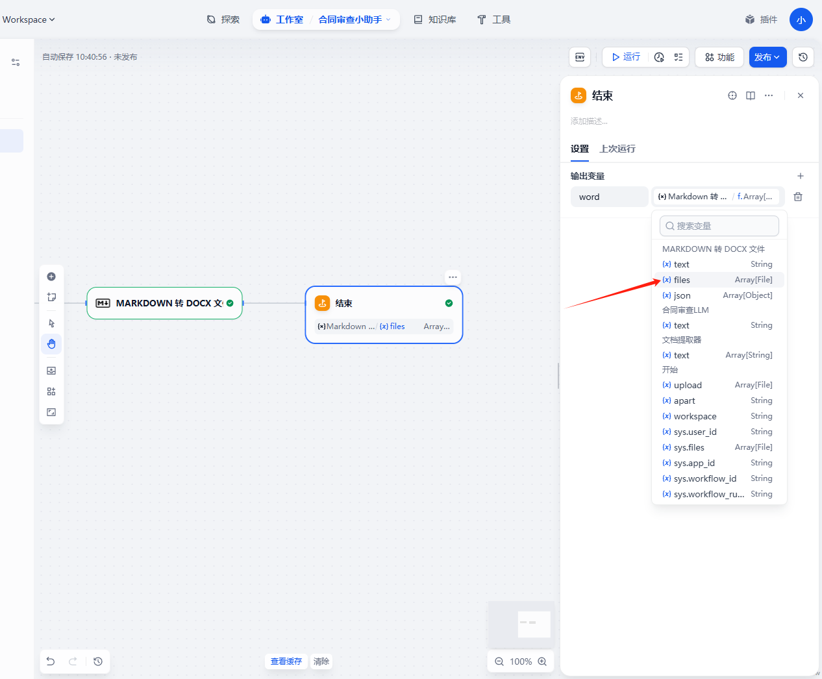The width and height of the screenshot is (822, 679).
Task: Open change history icon near undo
Action: click(x=98, y=661)
